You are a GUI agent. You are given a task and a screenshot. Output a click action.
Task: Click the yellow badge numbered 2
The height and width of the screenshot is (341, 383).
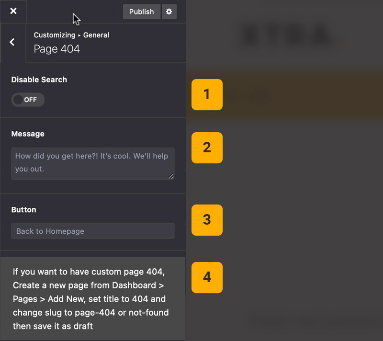pos(207,148)
